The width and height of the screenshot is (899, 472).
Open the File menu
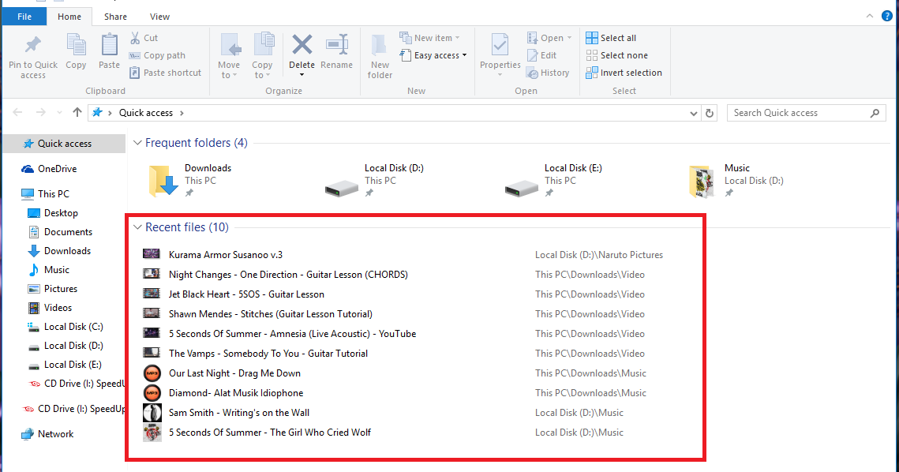click(x=24, y=16)
